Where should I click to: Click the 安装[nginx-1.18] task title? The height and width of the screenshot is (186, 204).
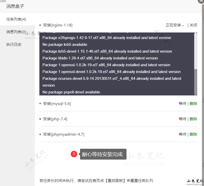coord(58,25)
